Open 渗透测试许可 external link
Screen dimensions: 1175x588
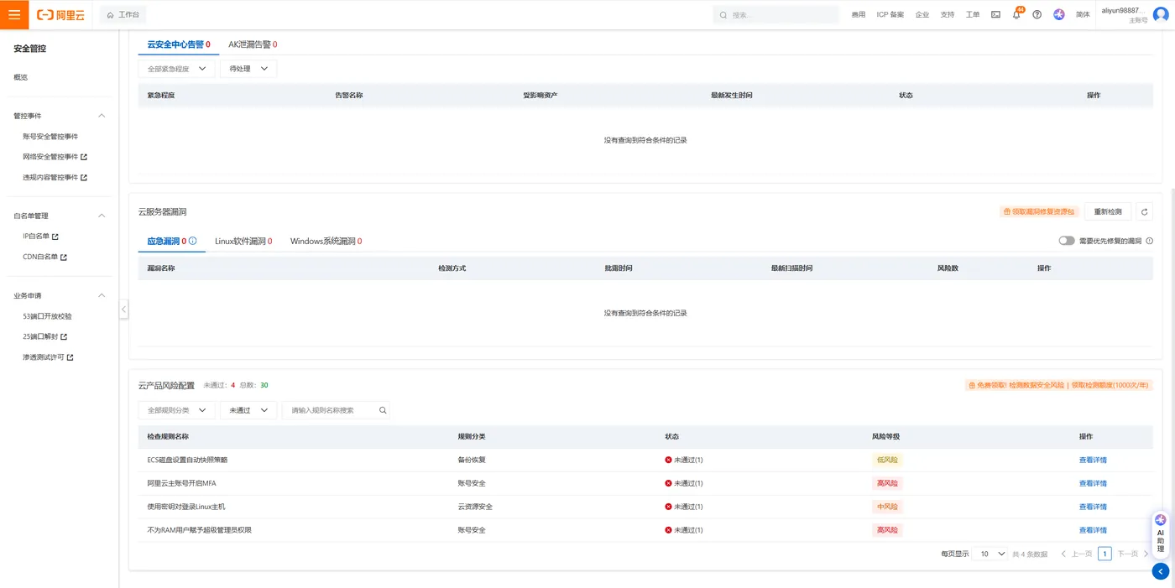point(48,357)
